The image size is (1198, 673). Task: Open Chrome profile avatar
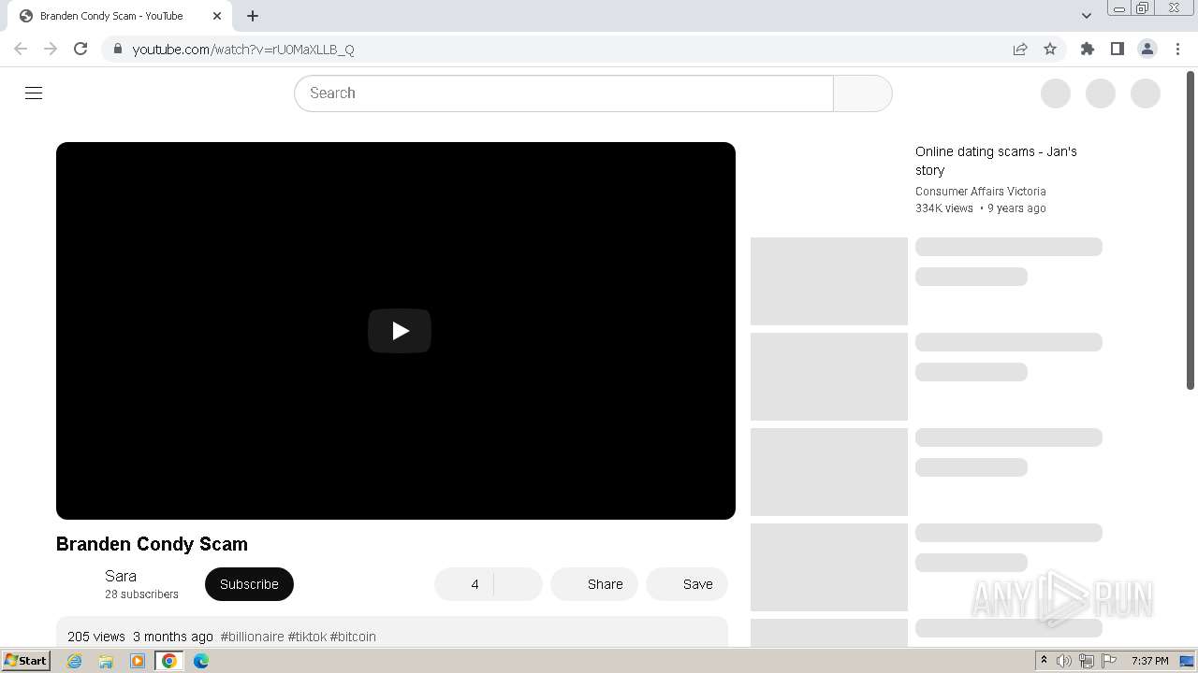click(1147, 49)
